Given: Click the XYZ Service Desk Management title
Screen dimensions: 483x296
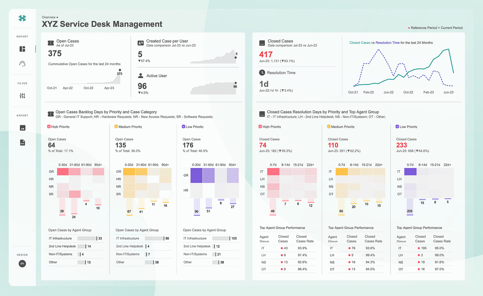Looking at the screenshot, I should pos(102,24).
